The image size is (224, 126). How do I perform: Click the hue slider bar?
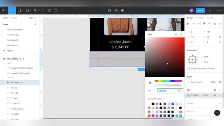point(168,81)
